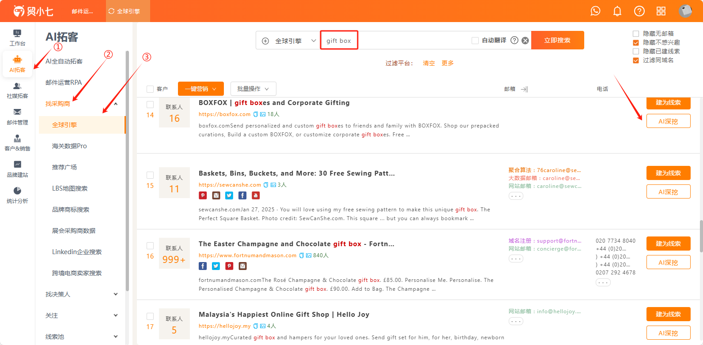Open the 批量操作 dropdown
Screen dimensions: 703x345
(253, 89)
